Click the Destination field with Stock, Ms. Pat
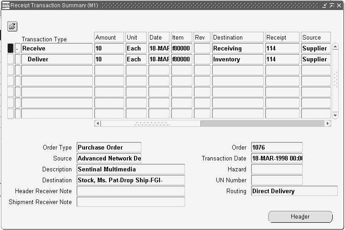 [131, 180]
